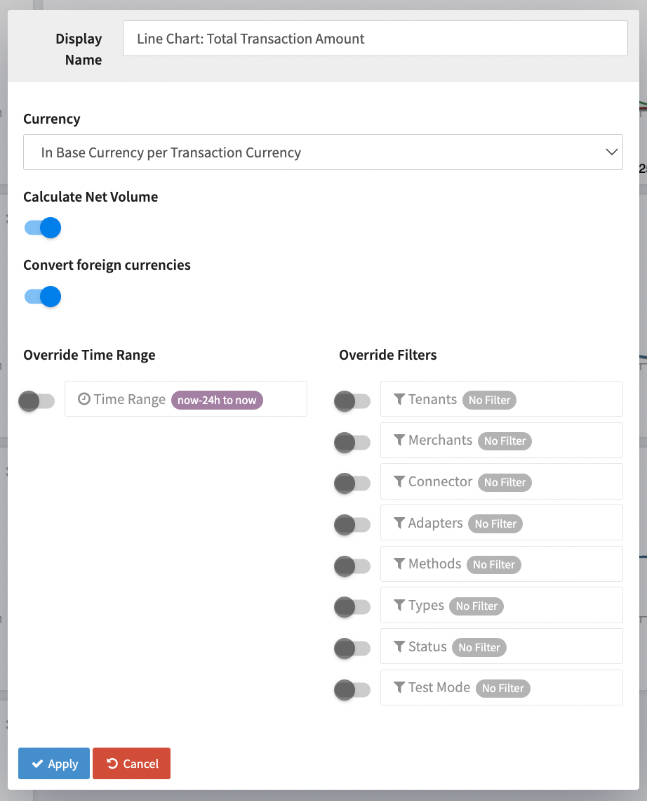Viewport: 647px width, 801px height.
Task: Enable the Tenants filter override toggle
Action: pyautogui.click(x=352, y=401)
